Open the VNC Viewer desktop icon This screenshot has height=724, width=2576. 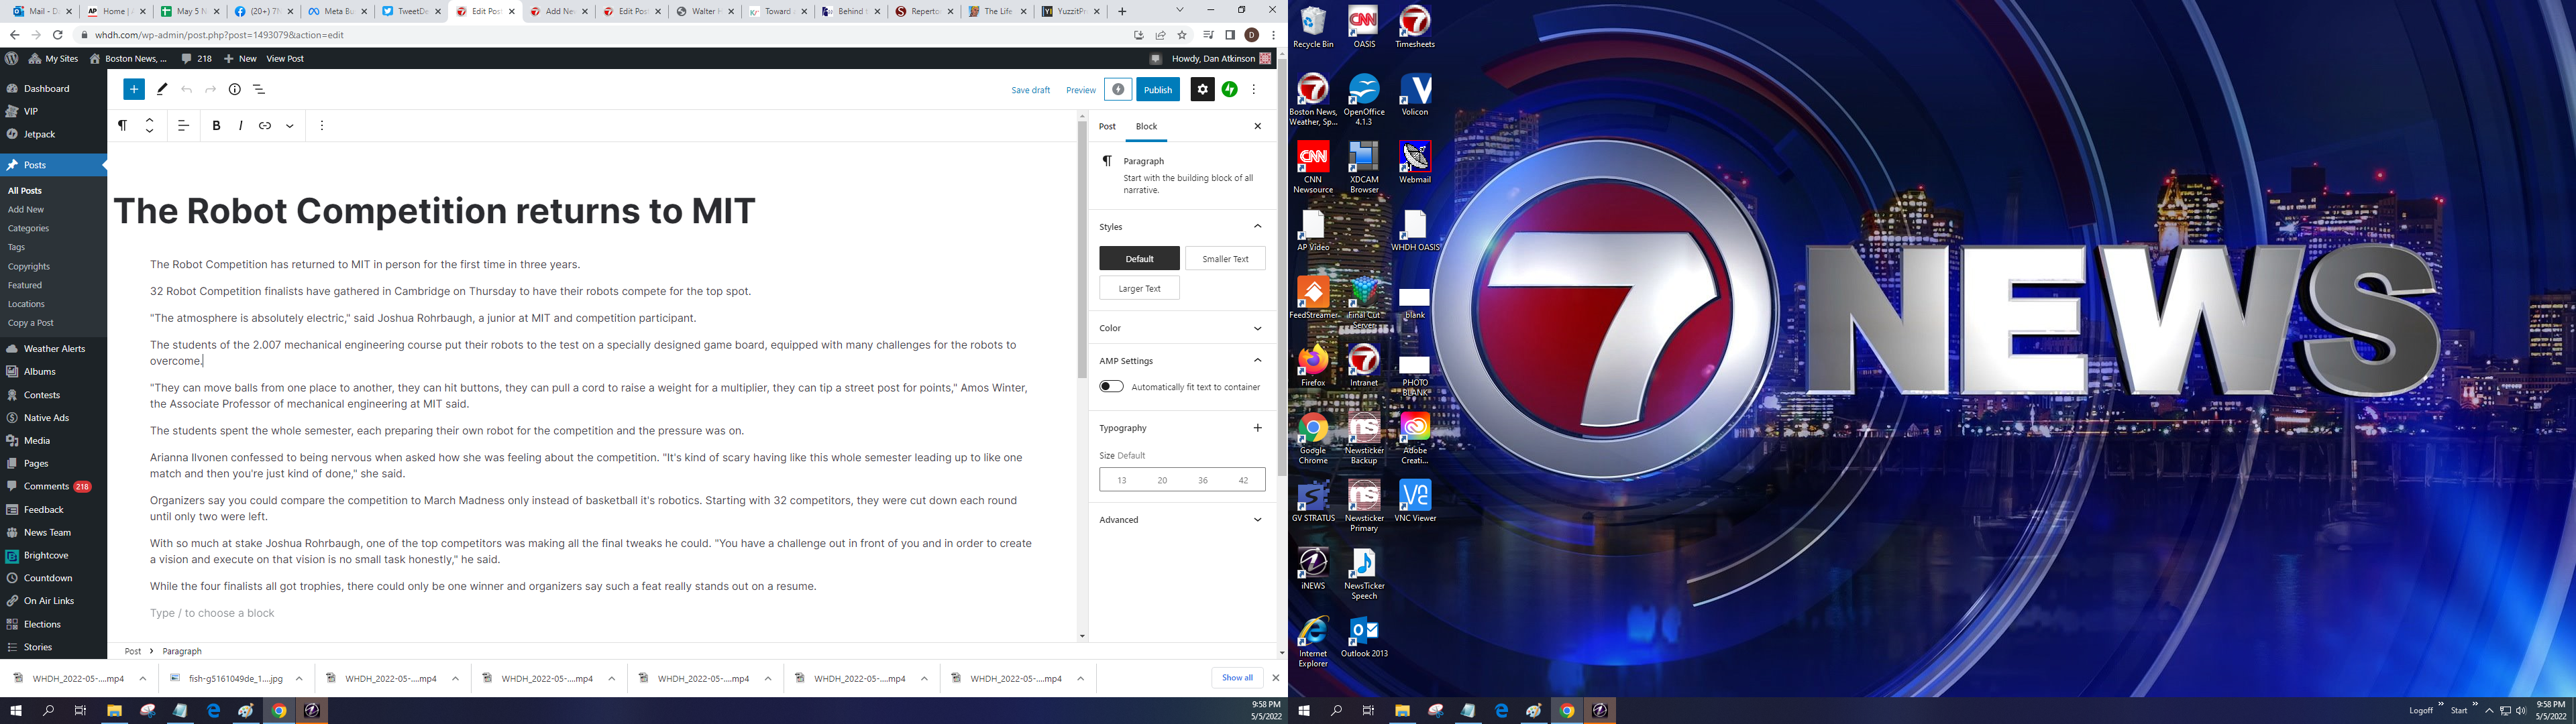[x=1415, y=501]
